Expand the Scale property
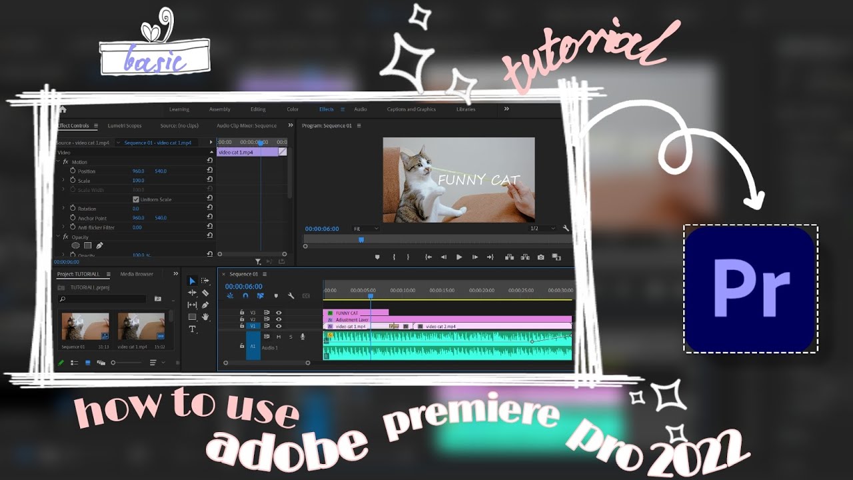The width and height of the screenshot is (853, 480). 64,181
